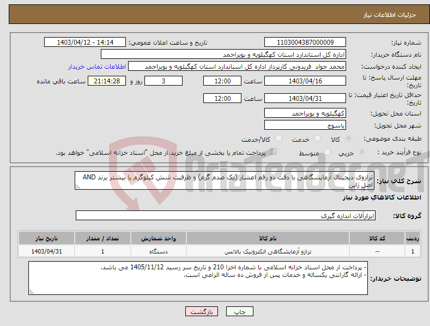Select the خدمت radio button
This screenshot has height=326, width=430.
317,138
